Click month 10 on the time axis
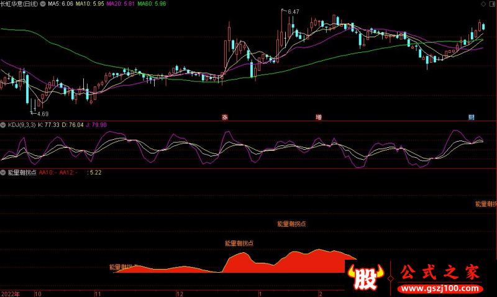The width and height of the screenshot is (497, 297). coord(38,294)
